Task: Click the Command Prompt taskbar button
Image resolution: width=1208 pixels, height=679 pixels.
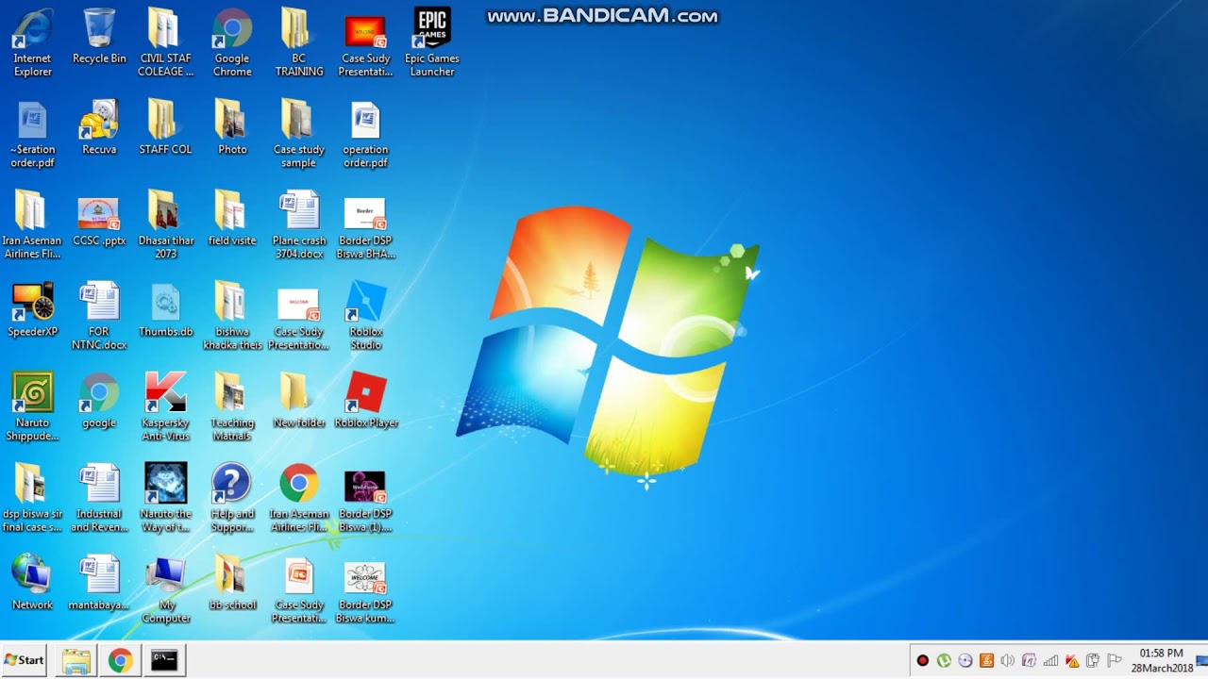Action: 164,660
